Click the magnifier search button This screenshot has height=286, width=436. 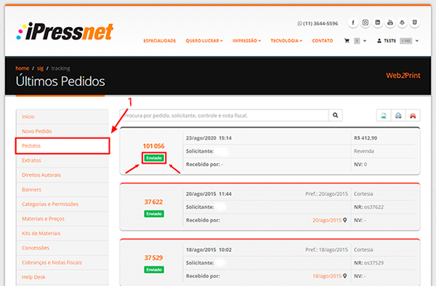[x=335, y=115]
